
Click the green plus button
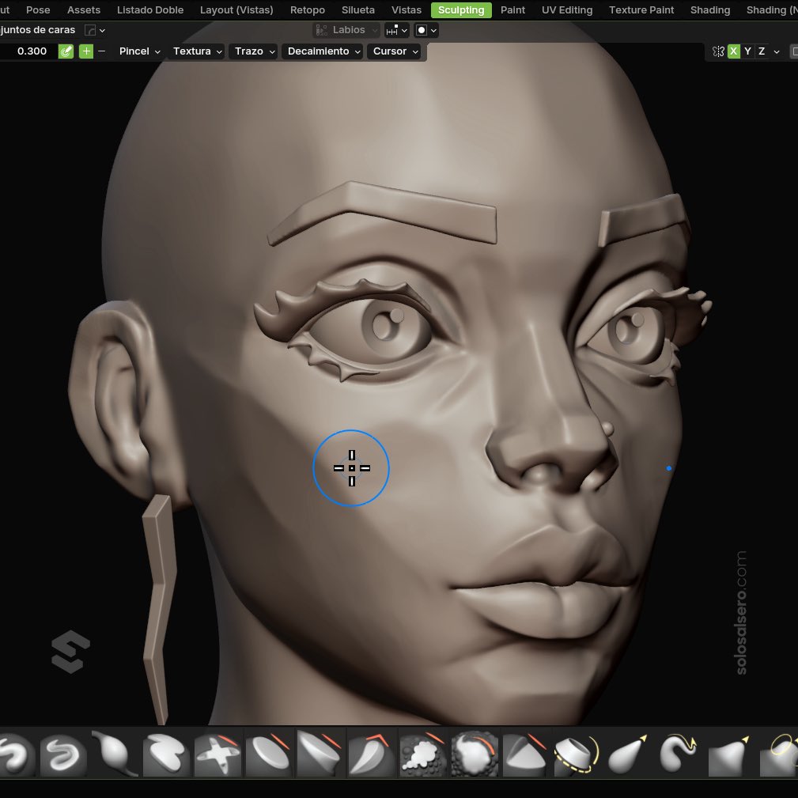pos(85,51)
